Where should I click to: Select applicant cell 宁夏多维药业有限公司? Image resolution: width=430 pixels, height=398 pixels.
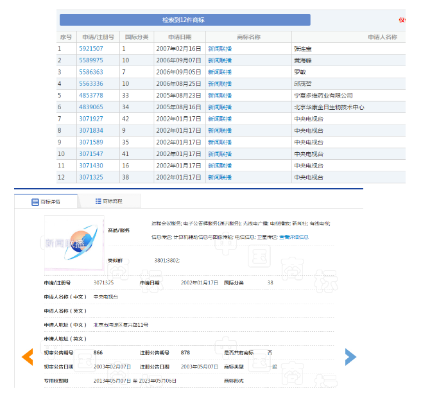point(323,96)
